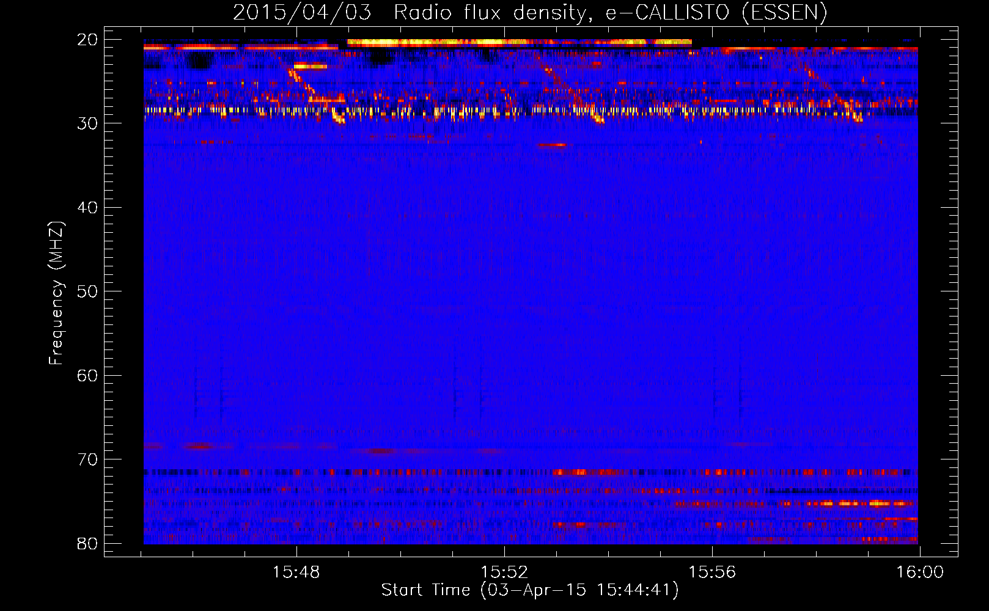Click the "20" frequency tick label
Viewport: 989px width, 611px height.
click(88, 40)
